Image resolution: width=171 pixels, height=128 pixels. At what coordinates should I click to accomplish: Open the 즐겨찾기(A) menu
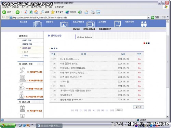(x=37, y=7)
